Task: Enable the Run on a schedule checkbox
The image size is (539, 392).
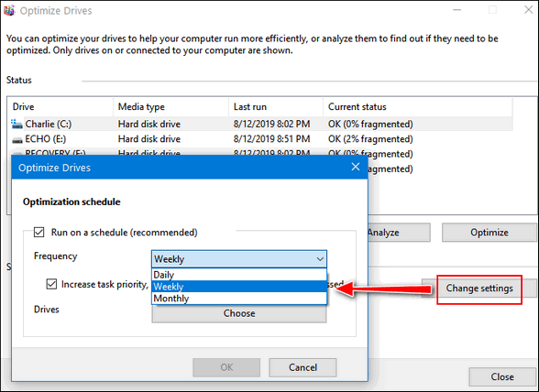Action: (38, 233)
